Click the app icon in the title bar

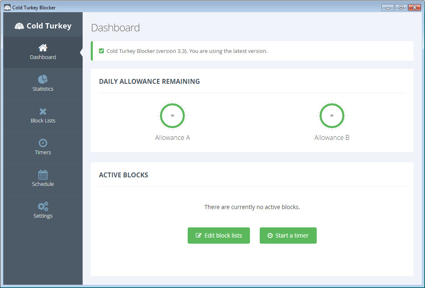(x=7, y=7)
